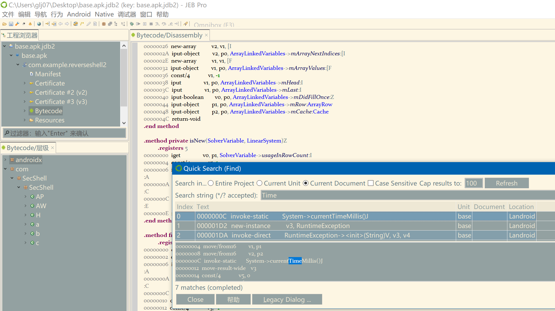The width and height of the screenshot is (555, 311).
Task: Collapse the com.example.reverseshell2 node
Action: [18, 65]
